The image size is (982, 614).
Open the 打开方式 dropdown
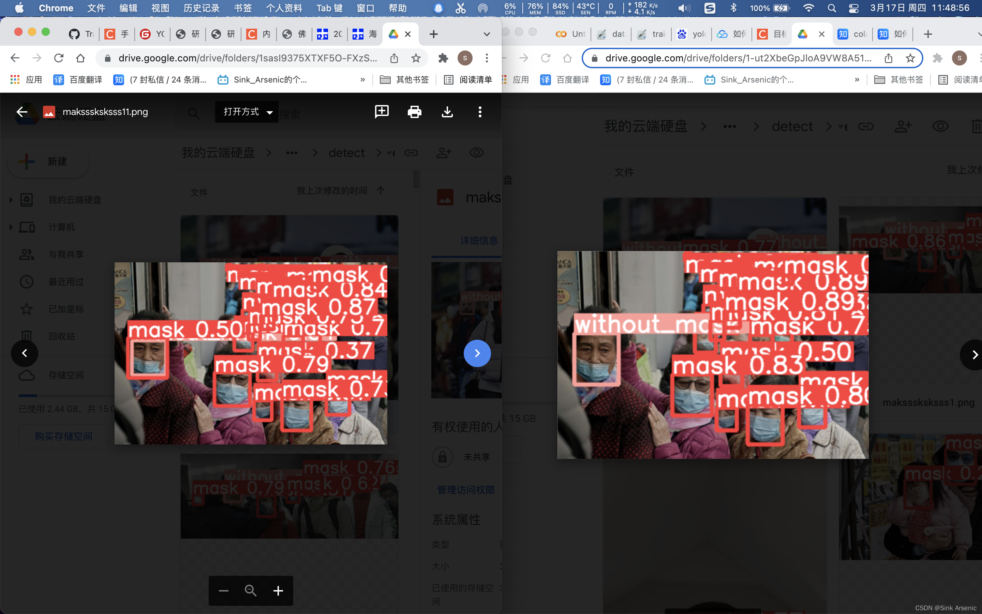pos(247,112)
